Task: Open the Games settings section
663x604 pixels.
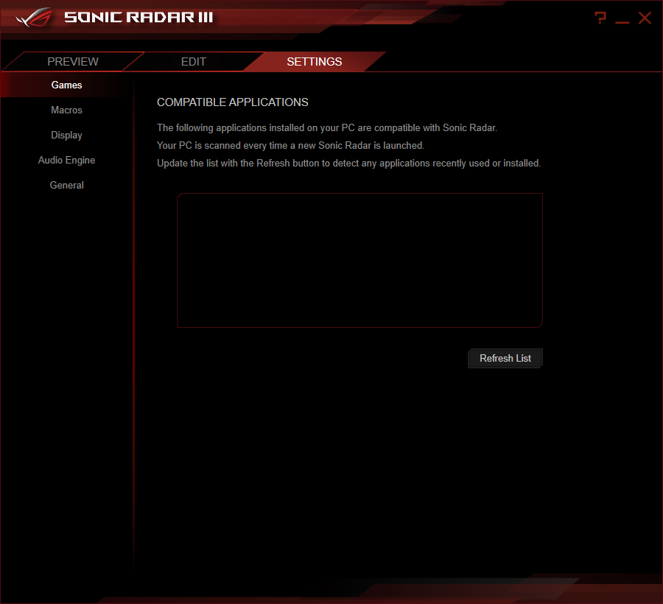Action: coord(66,85)
